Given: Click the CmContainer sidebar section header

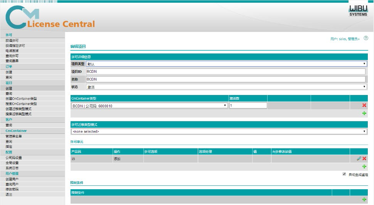Looking at the screenshot, I should pos(16,131).
